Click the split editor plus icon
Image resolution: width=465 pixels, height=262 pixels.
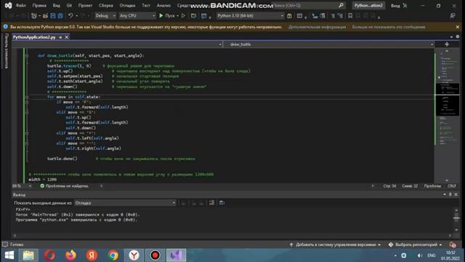point(447,44)
